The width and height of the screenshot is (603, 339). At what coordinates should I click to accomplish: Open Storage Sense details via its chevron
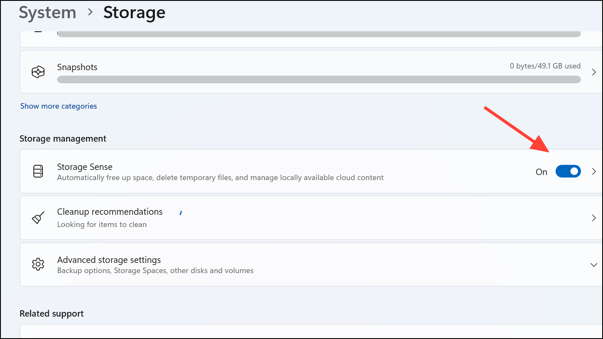pos(593,171)
